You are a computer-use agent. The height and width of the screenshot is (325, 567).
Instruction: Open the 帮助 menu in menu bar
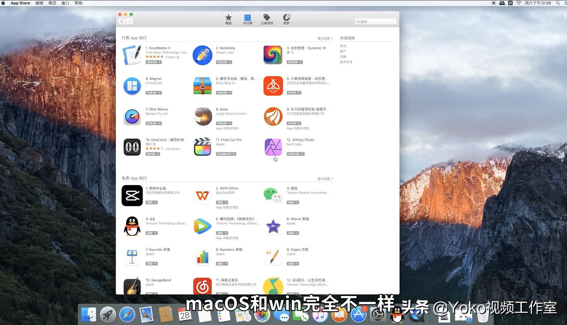tap(78, 3)
